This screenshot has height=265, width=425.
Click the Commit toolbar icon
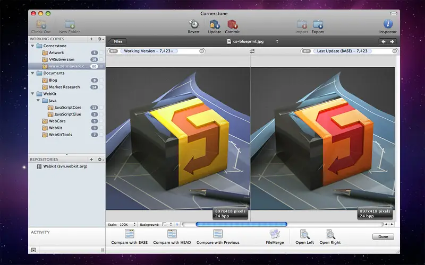pos(232,24)
